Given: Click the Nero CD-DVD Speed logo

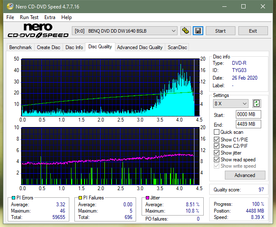Looking at the screenshot, I should coord(38,30).
